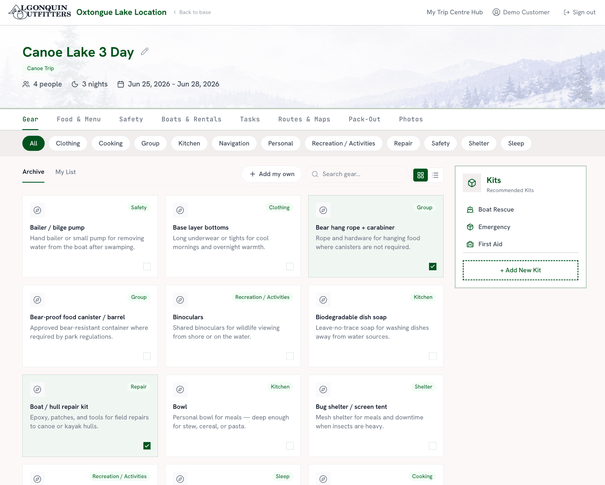Screen dimensions: 605x485
Task: Go back via Back to base chevron
Action: coord(175,12)
